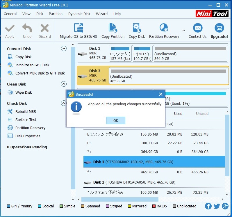Select Rebuild MBR in Check Disk section
Screen dimensions: 232x217
pos(26,111)
